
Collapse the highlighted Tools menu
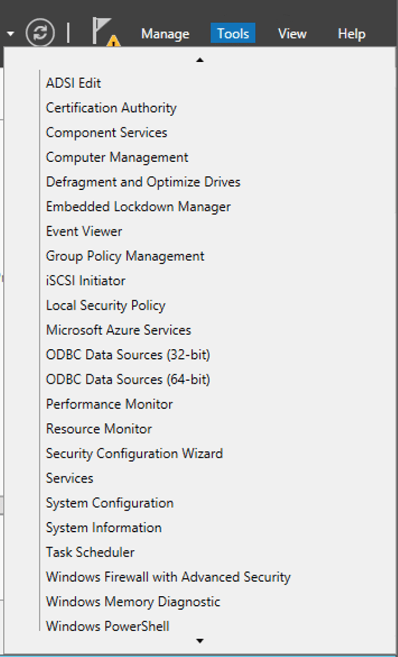click(x=233, y=34)
